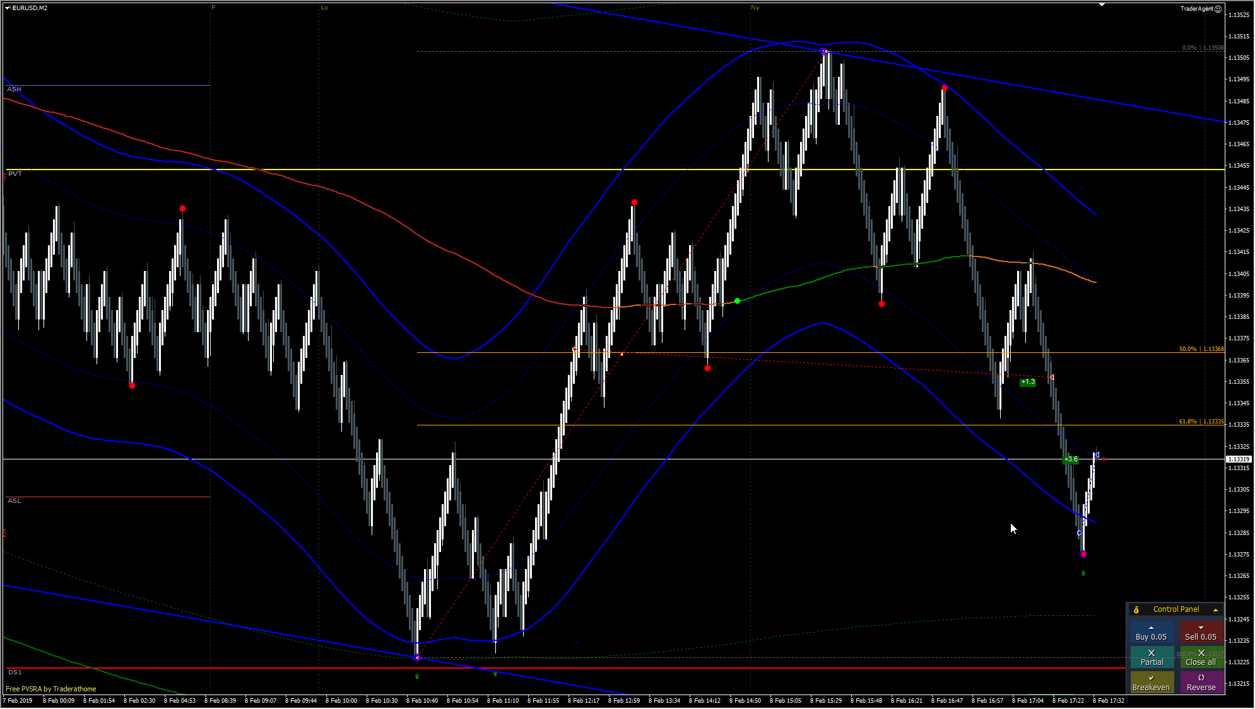The width and height of the screenshot is (1255, 709).
Task: Click the red dot under the 16:21 swing low
Action: 881,304
